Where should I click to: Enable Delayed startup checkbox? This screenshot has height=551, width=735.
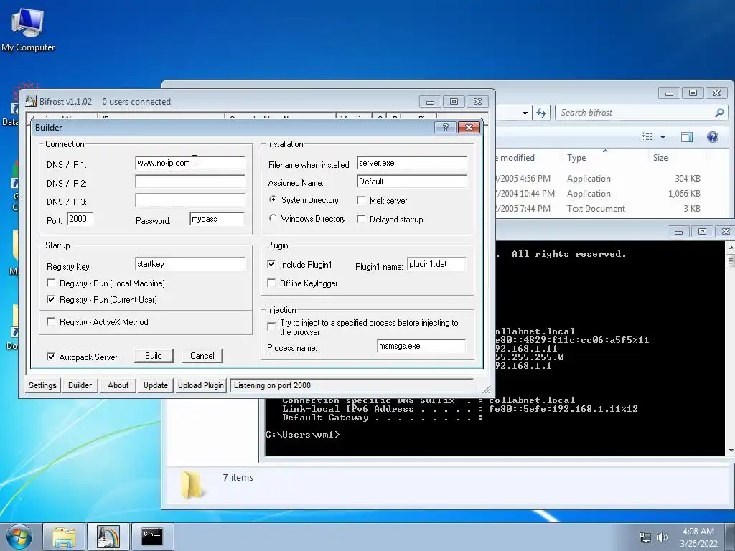(x=361, y=219)
